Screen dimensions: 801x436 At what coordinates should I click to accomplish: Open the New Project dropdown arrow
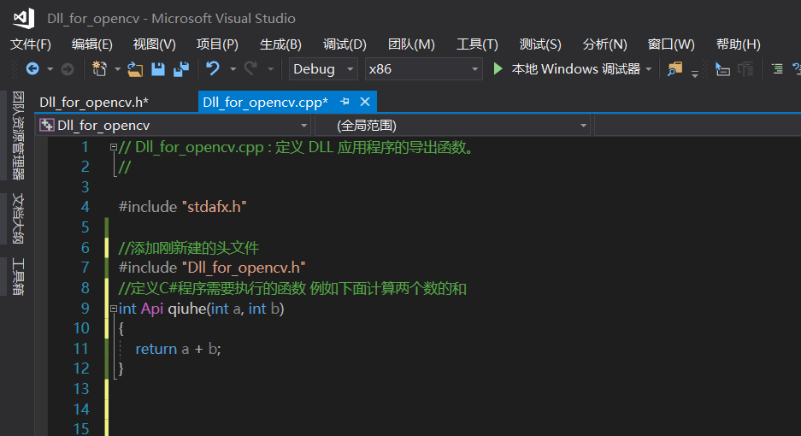(117, 69)
